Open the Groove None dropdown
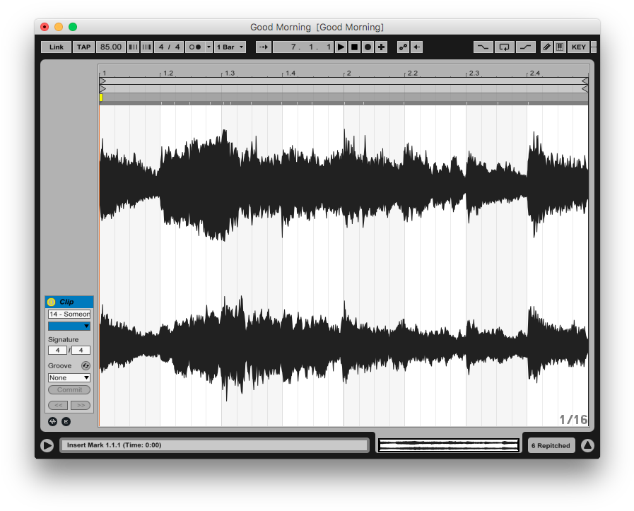 click(69, 378)
